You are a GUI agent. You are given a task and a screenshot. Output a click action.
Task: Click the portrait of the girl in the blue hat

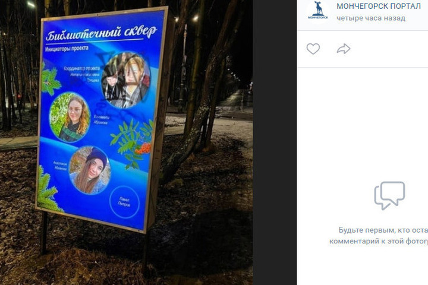90,170
